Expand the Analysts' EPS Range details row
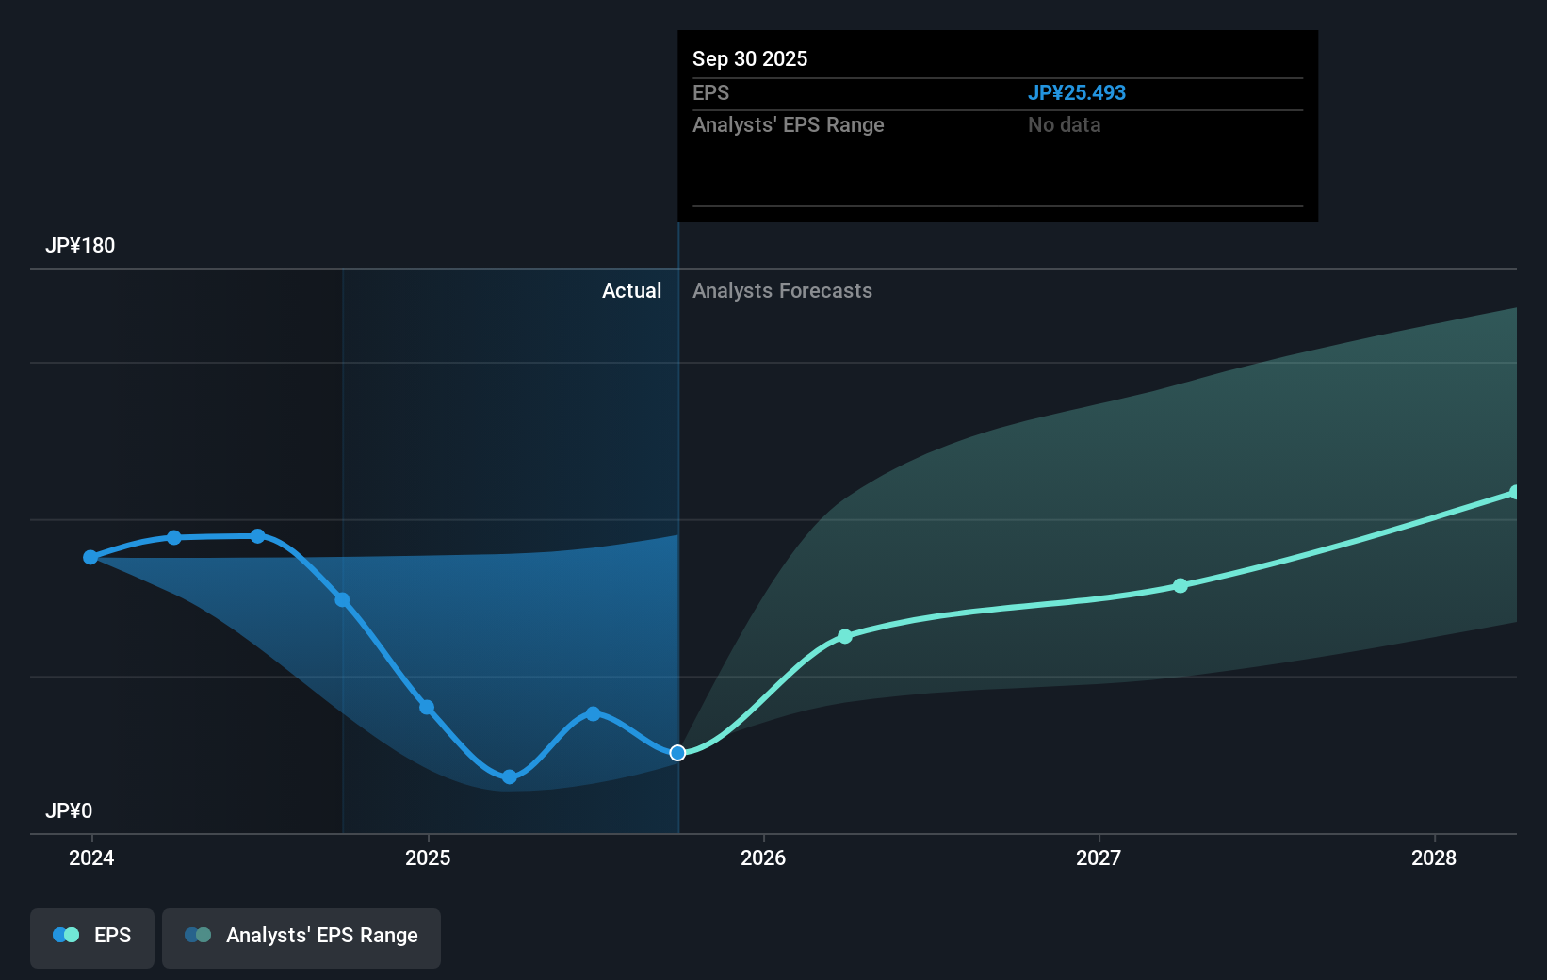Viewport: 1547px width, 980px height. (x=788, y=124)
